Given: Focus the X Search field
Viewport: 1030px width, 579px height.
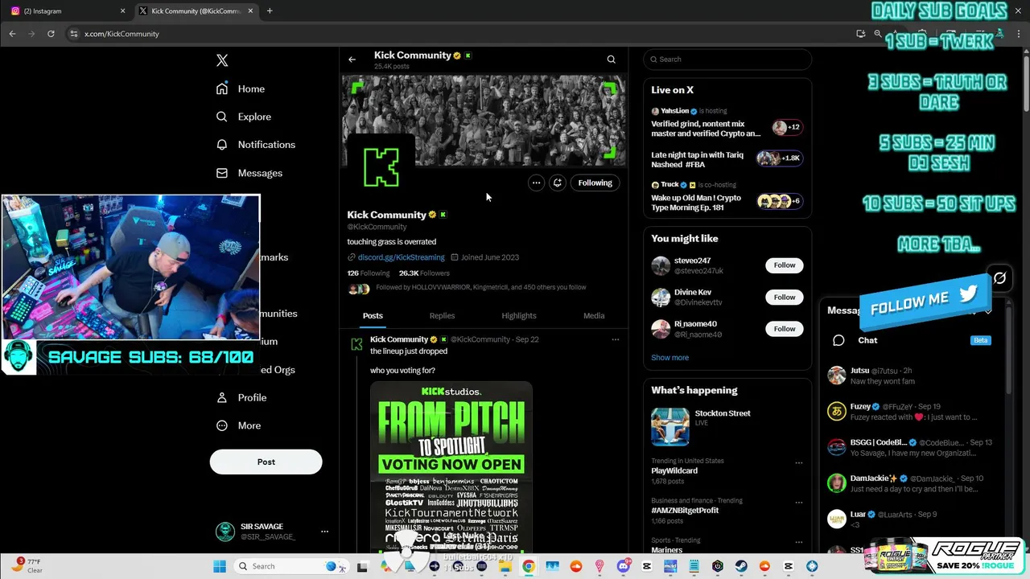Looking at the screenshot, I should click(727, 60).
